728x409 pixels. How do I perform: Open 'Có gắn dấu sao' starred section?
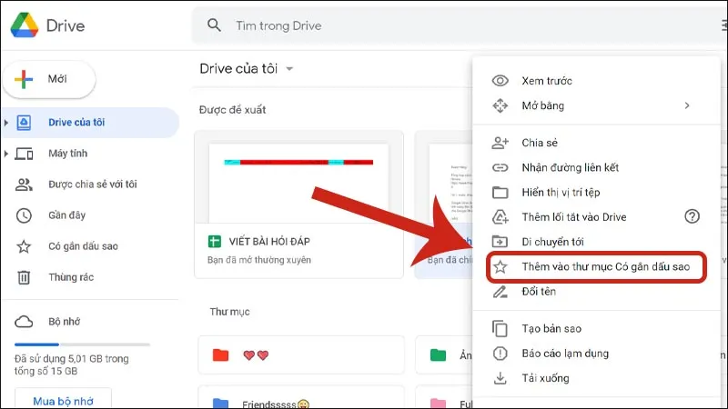pyautogui.click(x=83, y=246)
